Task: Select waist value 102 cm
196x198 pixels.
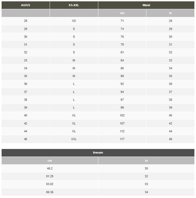Action: (122, 115)
